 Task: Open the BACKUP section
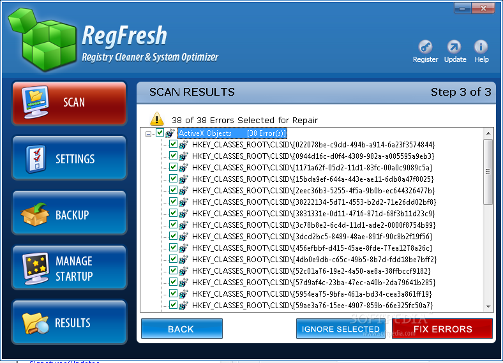click(70, 213)
